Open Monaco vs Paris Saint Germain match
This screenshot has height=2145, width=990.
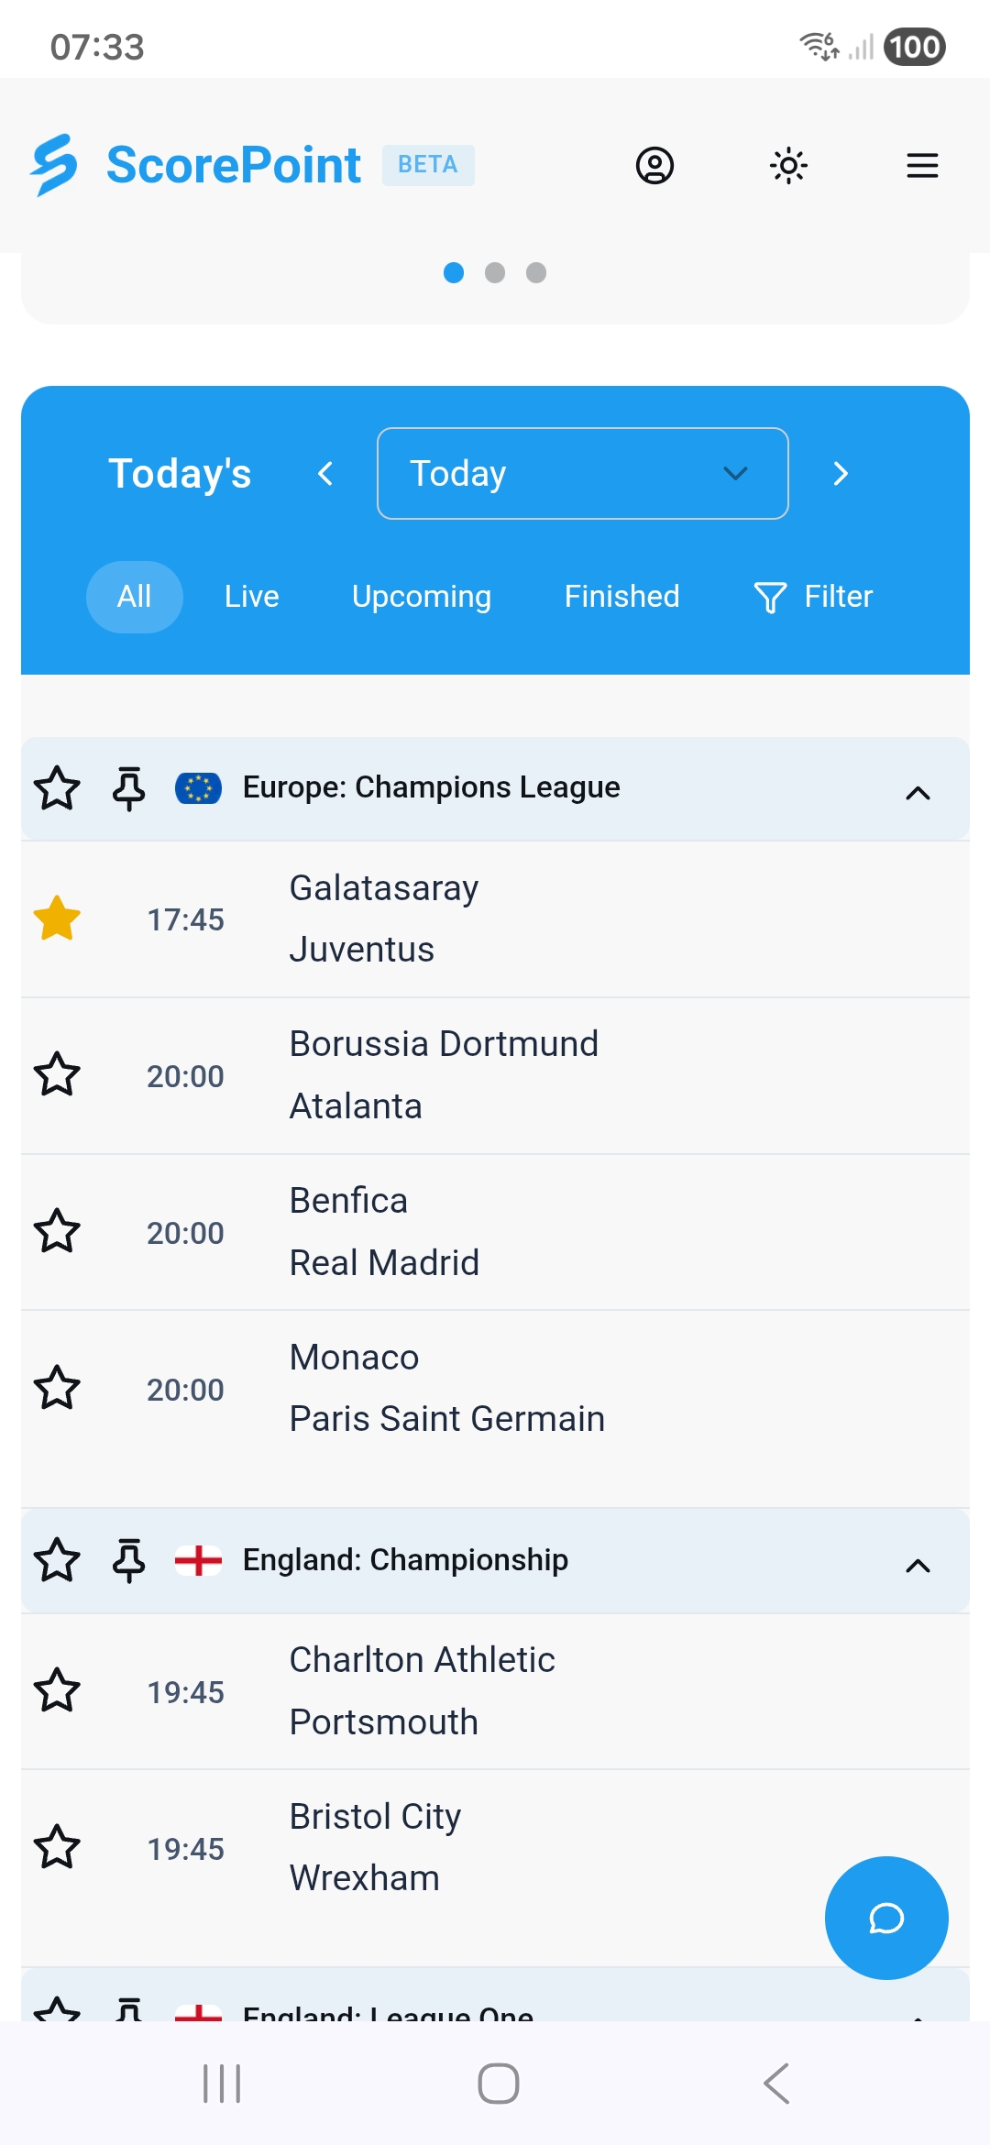tap(446, 1388)
